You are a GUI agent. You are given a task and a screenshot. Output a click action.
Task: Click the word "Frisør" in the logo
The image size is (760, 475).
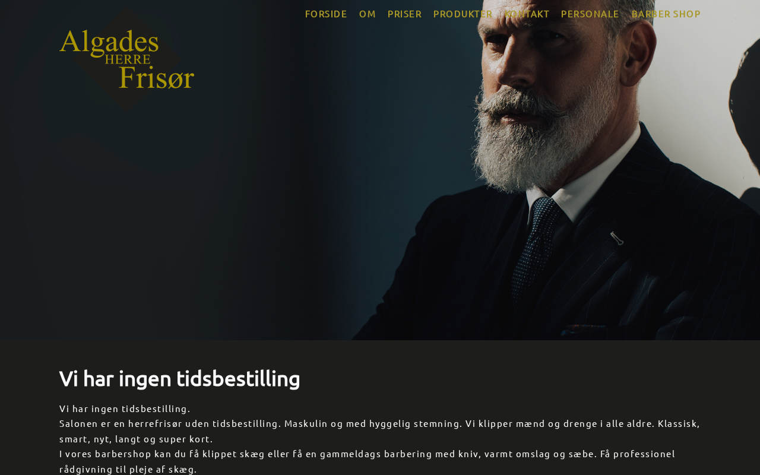pos(157,77)
